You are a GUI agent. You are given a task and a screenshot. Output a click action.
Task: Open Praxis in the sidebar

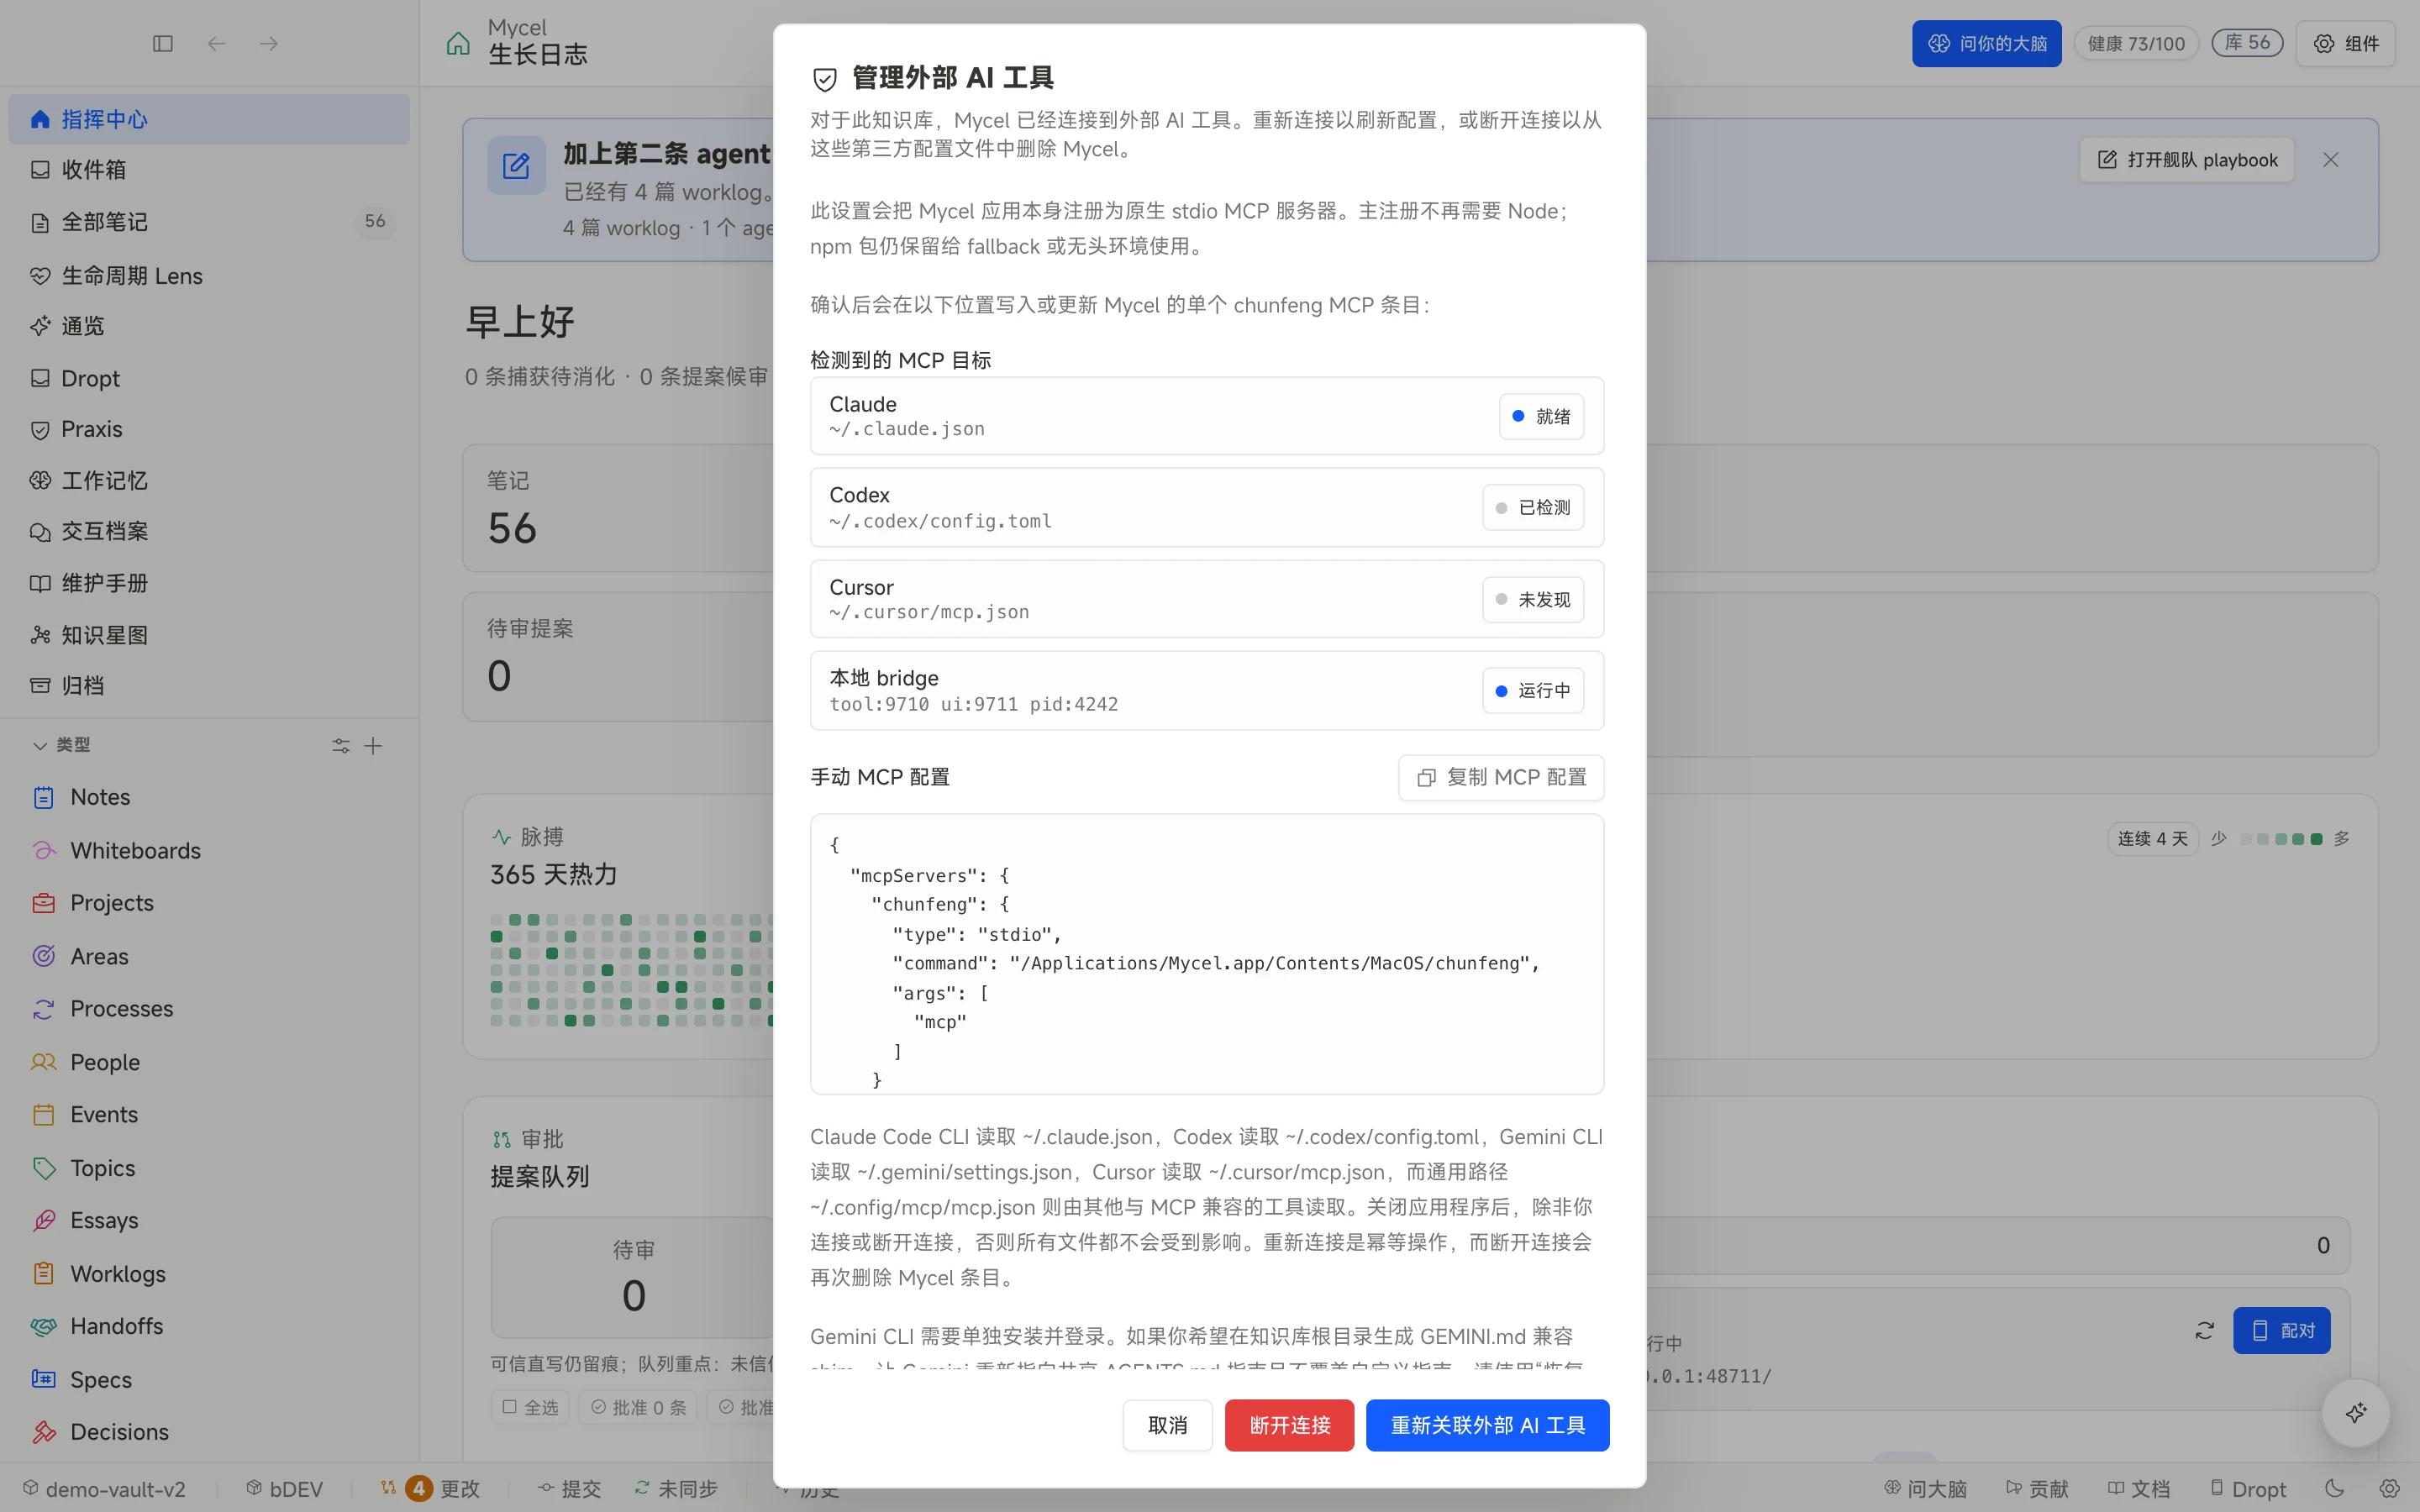point(209,429)
